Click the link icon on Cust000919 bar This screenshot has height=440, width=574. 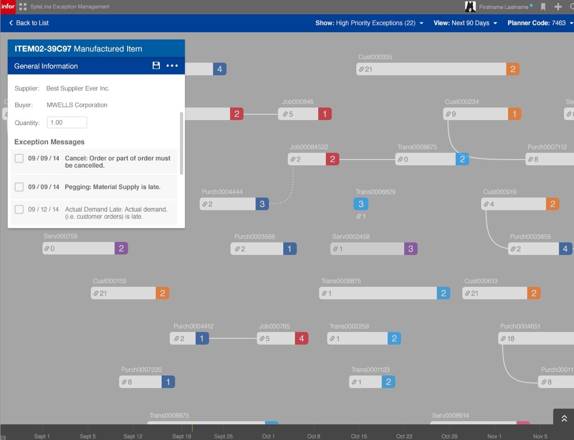[x=486, y=204]
